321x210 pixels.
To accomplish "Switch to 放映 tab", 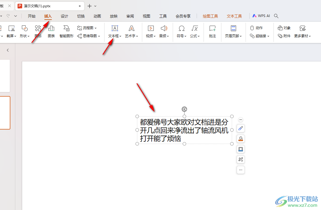I will tap(114, 16).
